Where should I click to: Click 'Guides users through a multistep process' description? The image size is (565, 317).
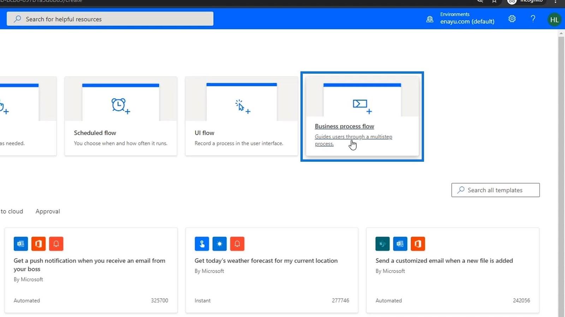tap(353, 140)
